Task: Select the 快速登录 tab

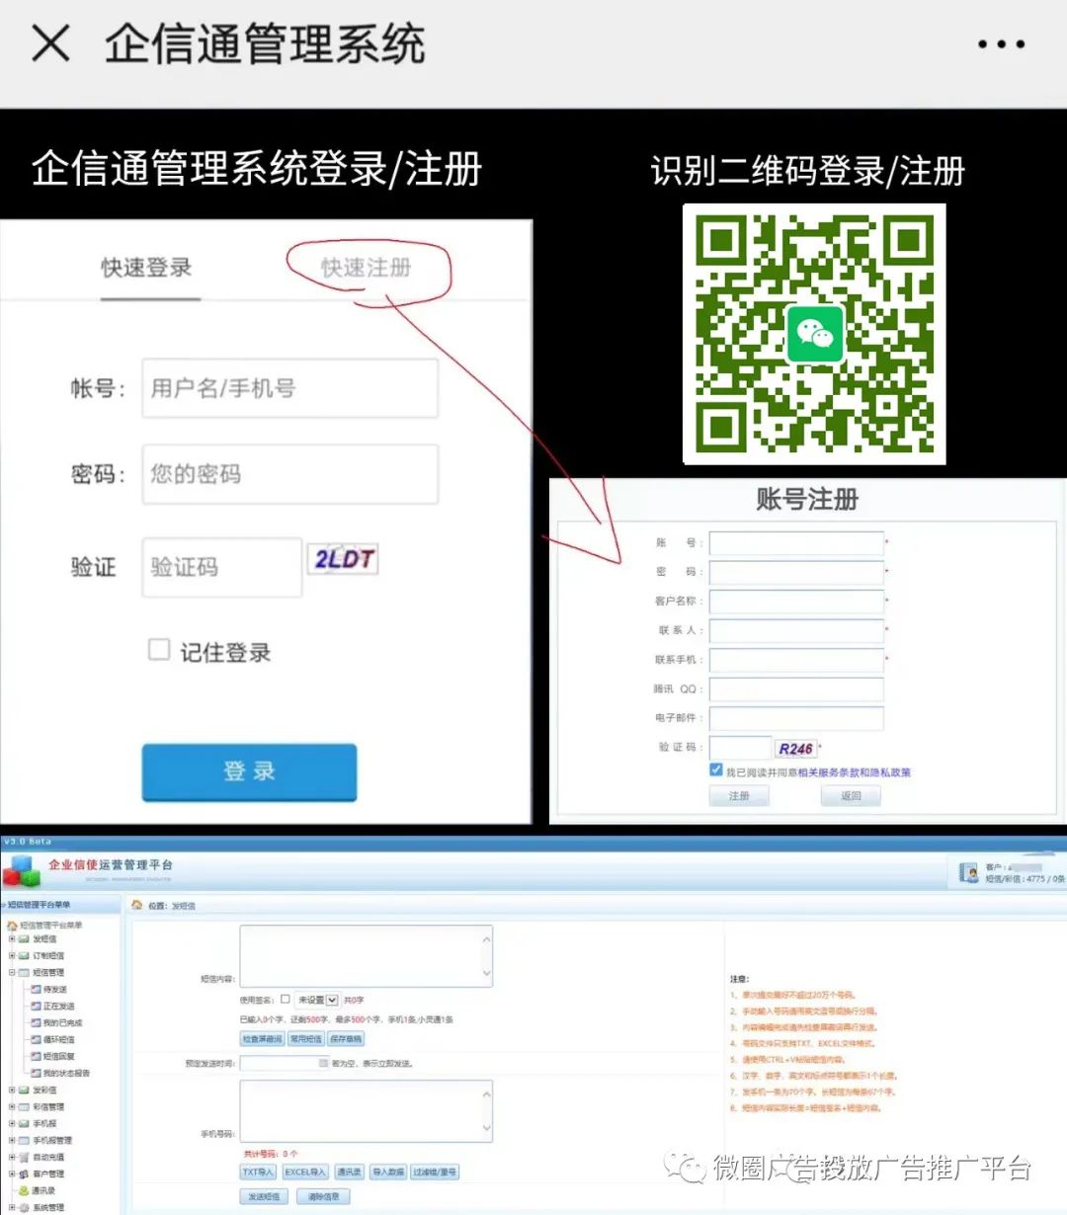Action: 146,268
